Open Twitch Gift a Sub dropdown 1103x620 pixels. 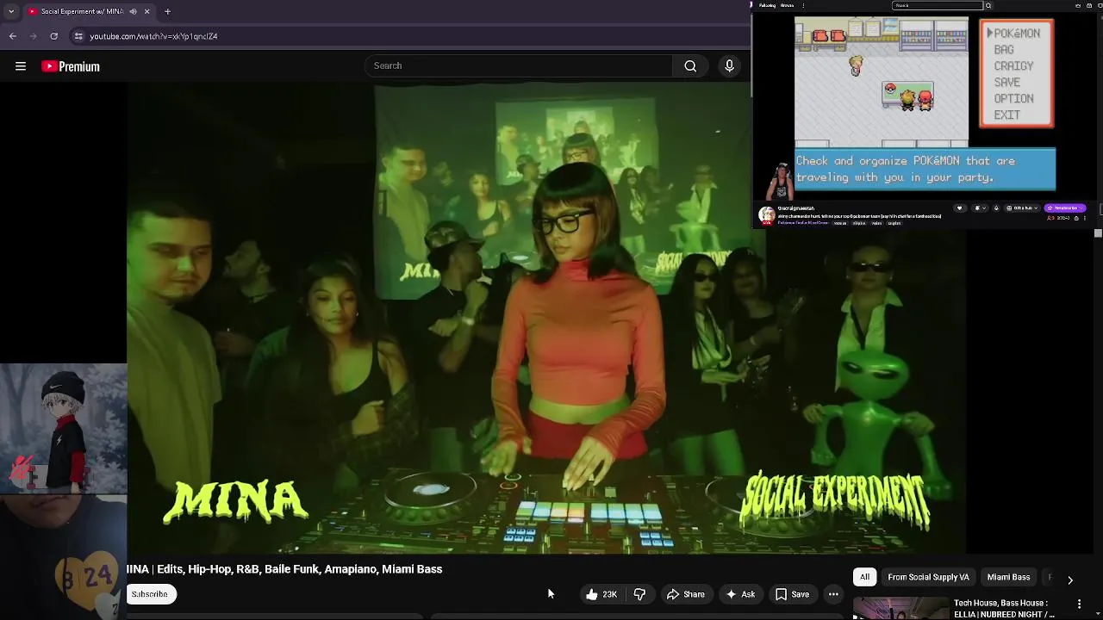tap(1022, 208)
